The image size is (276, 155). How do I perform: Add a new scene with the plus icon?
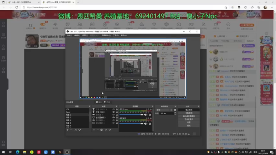[x=67, y=130]
